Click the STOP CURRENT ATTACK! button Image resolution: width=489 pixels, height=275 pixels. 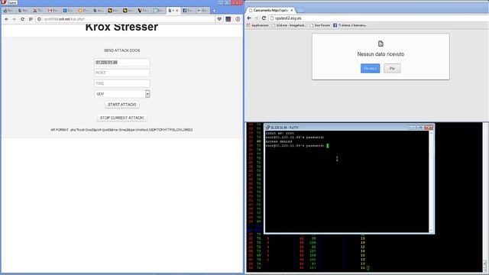click(x=122, y=118)
